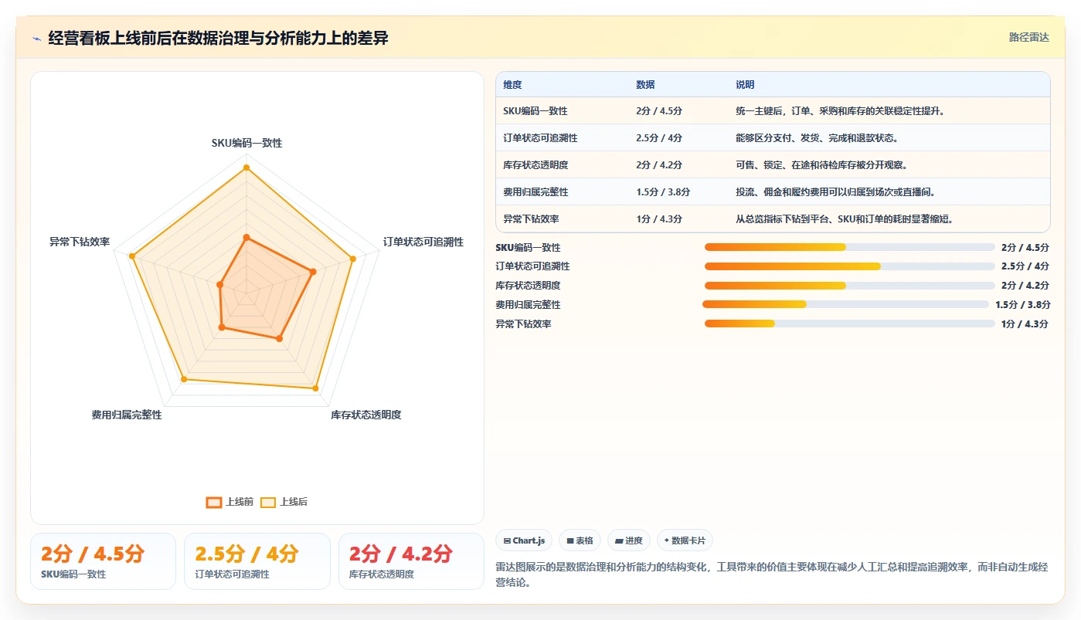
Task: Click the SKU编码一致性 progress bar
Action: [849, 247]
